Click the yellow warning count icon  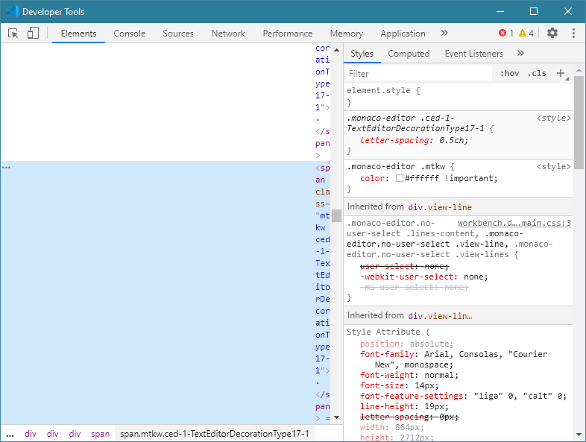(x=523, y=33)
